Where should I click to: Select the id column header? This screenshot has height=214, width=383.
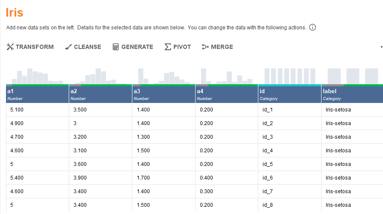click(x=290, y=94)
